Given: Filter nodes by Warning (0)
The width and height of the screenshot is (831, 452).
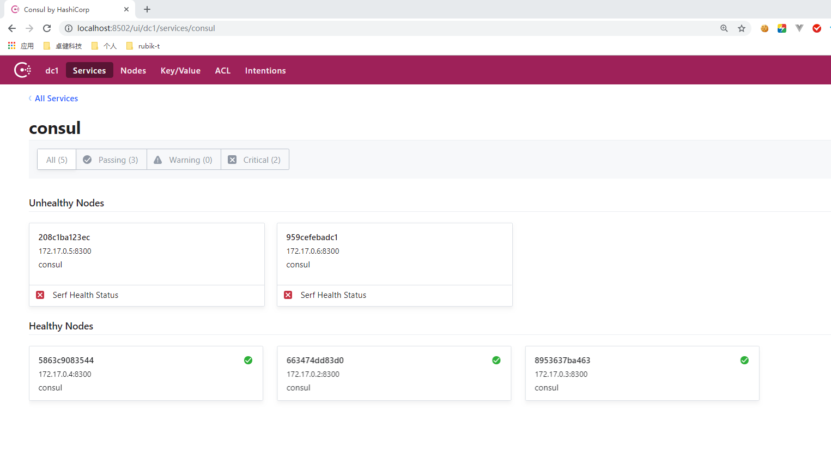Looking at the screenshot, I should click(184, 160).
